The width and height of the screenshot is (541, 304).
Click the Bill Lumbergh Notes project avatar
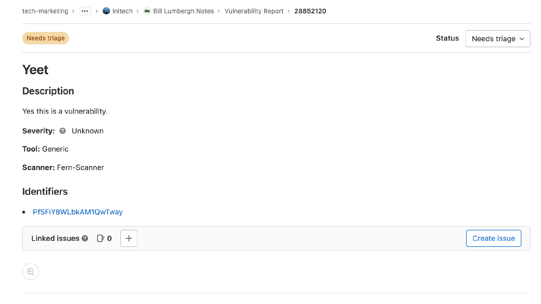[x=147, y=11]
